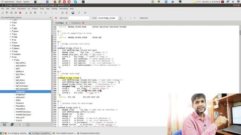Open the Dialogs menu

(x=54, y=9)
